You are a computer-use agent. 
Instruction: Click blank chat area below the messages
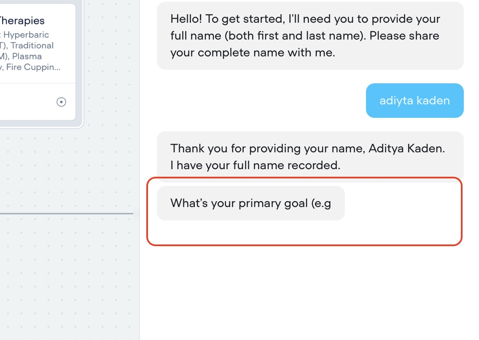tap(308, 290)
